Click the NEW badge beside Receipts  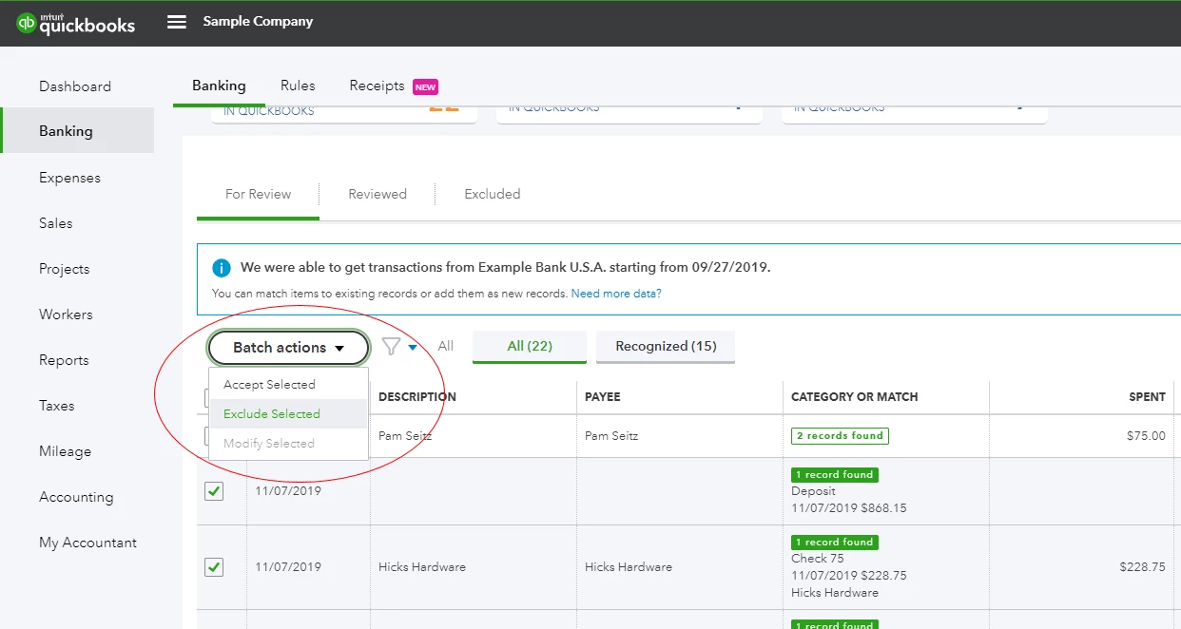[x=425, y=87]
